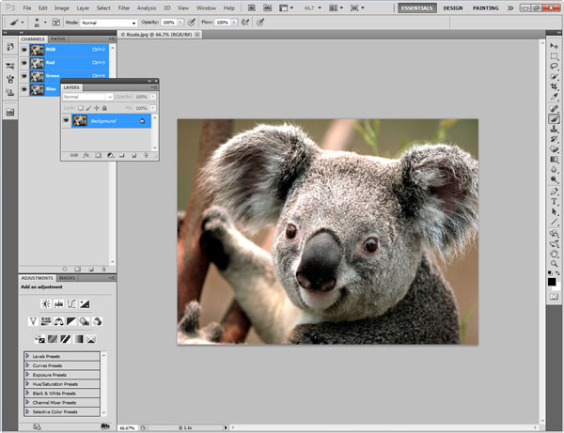Screen dimensions: 564x433
Task: Expand Hue/Saturation Presets
Action: 27,384
